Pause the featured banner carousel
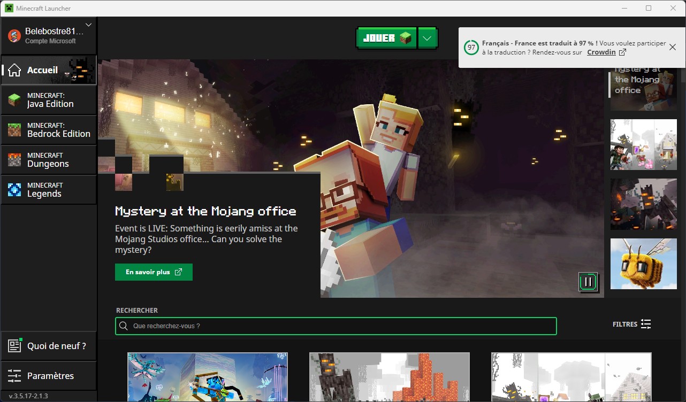Viewport: 686px width, 402px height. [x=588, y=282]
